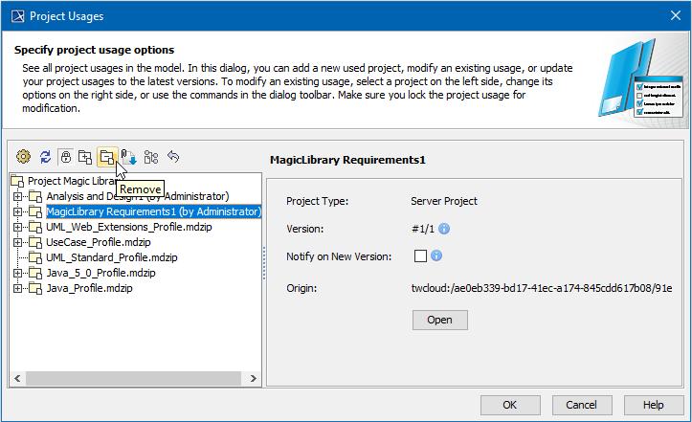
Task: Click the tree structure toolbar icon
Action: [x=150, y=157]
